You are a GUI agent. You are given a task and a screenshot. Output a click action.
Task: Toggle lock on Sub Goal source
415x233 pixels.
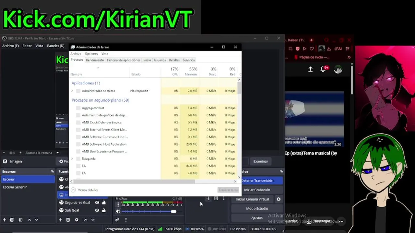point(104,210)
